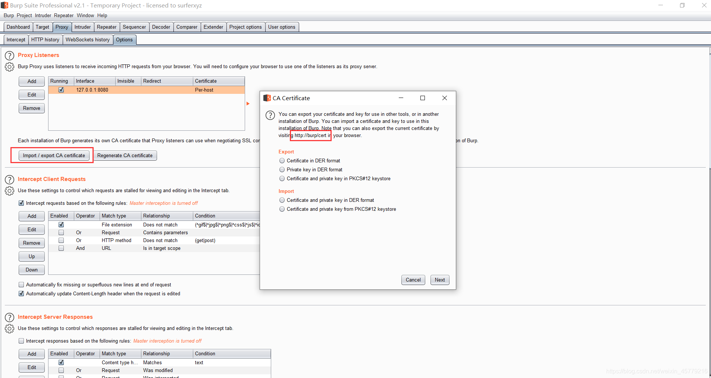
Task: Expand panel with orange arrow beside listeners table
Action: 248,104
